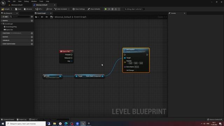
Task: Open the Help menu
Action: pos(48,1)
